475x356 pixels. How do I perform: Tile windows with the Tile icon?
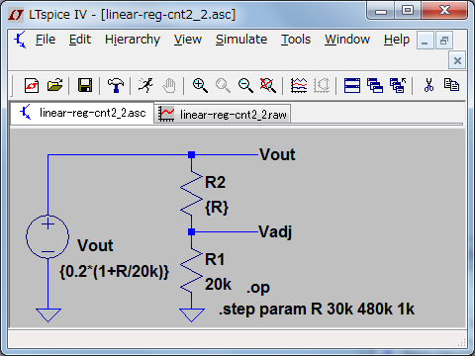click(352, 86)
